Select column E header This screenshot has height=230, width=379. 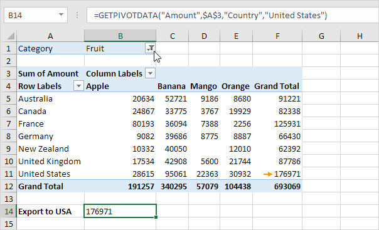tap(236, 36)
